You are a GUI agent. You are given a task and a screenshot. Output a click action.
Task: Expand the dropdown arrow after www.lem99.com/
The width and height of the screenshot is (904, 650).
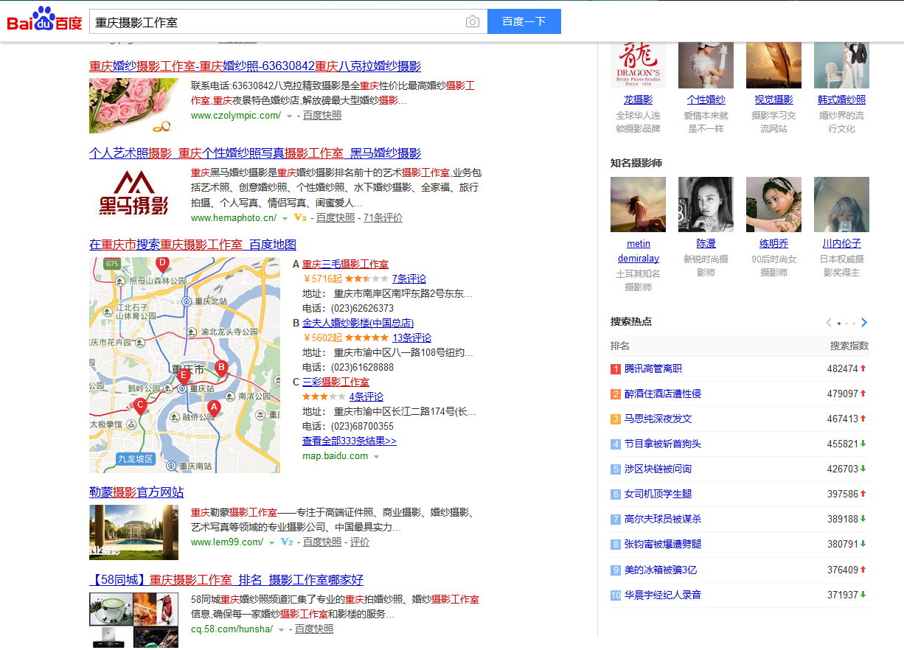271,542
